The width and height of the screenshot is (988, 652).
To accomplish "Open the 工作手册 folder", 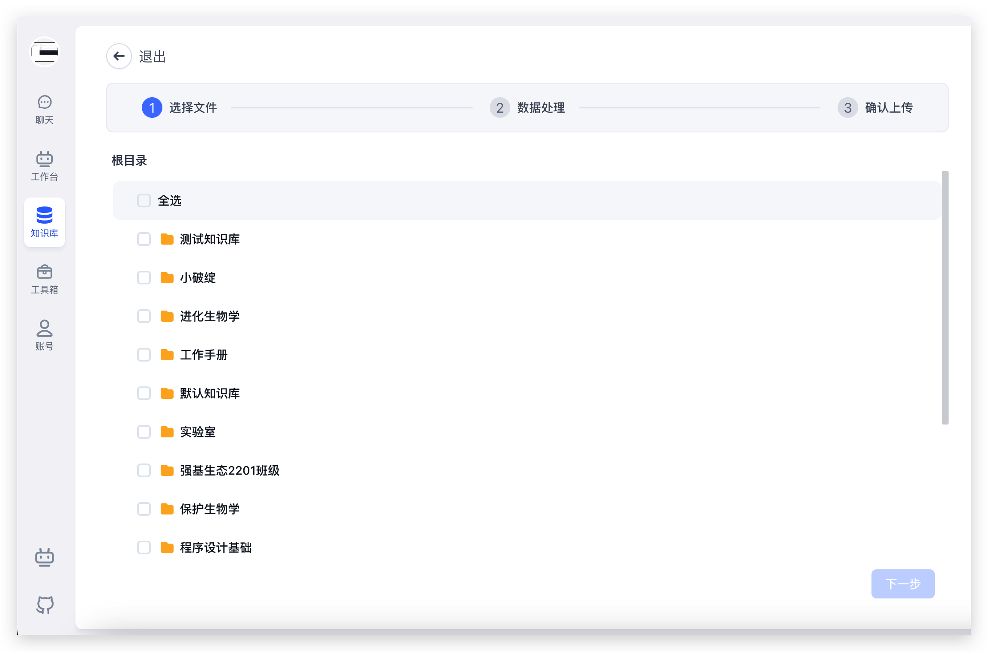I will pos(204,355).
